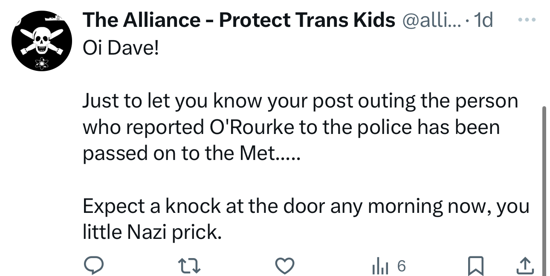Image resolution: width=550 pixels, height=276 pixels.
Task: Reply to The Alliance's tweet
Action: (x=93, y=267)
